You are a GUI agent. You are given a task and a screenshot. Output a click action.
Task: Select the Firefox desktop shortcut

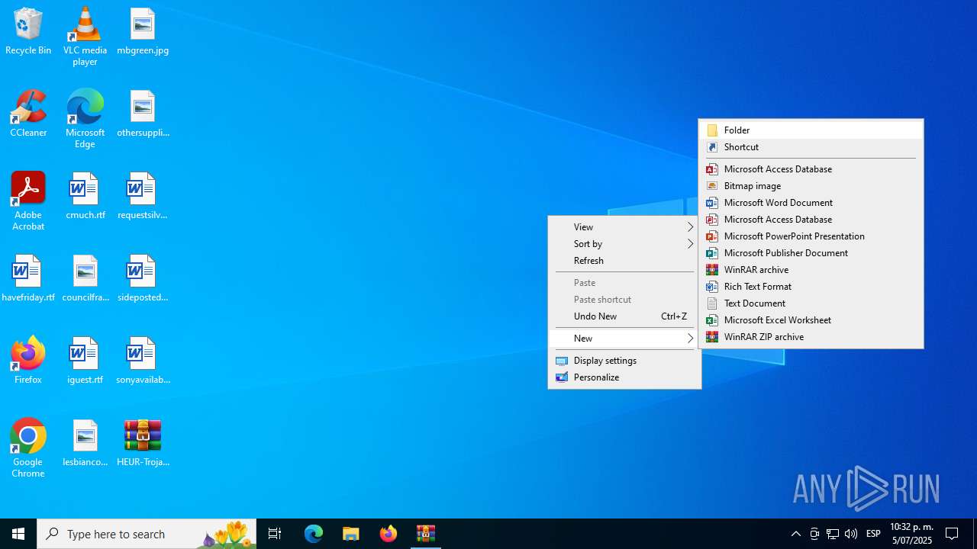point(28,361)
